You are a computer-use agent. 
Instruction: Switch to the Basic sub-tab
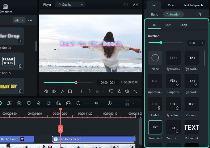pyautogui.click(x=154, y=14)
